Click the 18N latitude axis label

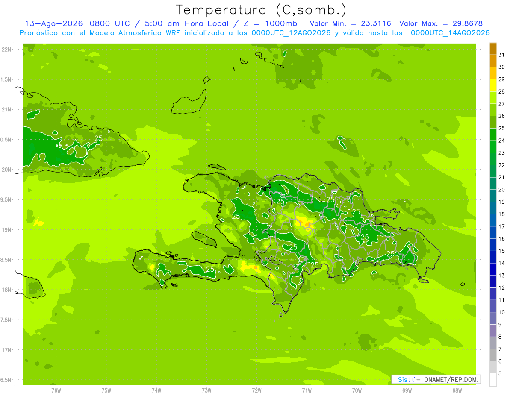tap(7, 290)
